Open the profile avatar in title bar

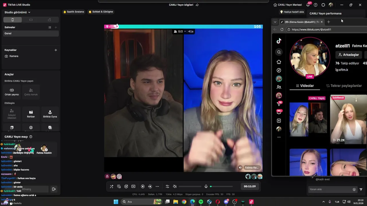331,5
